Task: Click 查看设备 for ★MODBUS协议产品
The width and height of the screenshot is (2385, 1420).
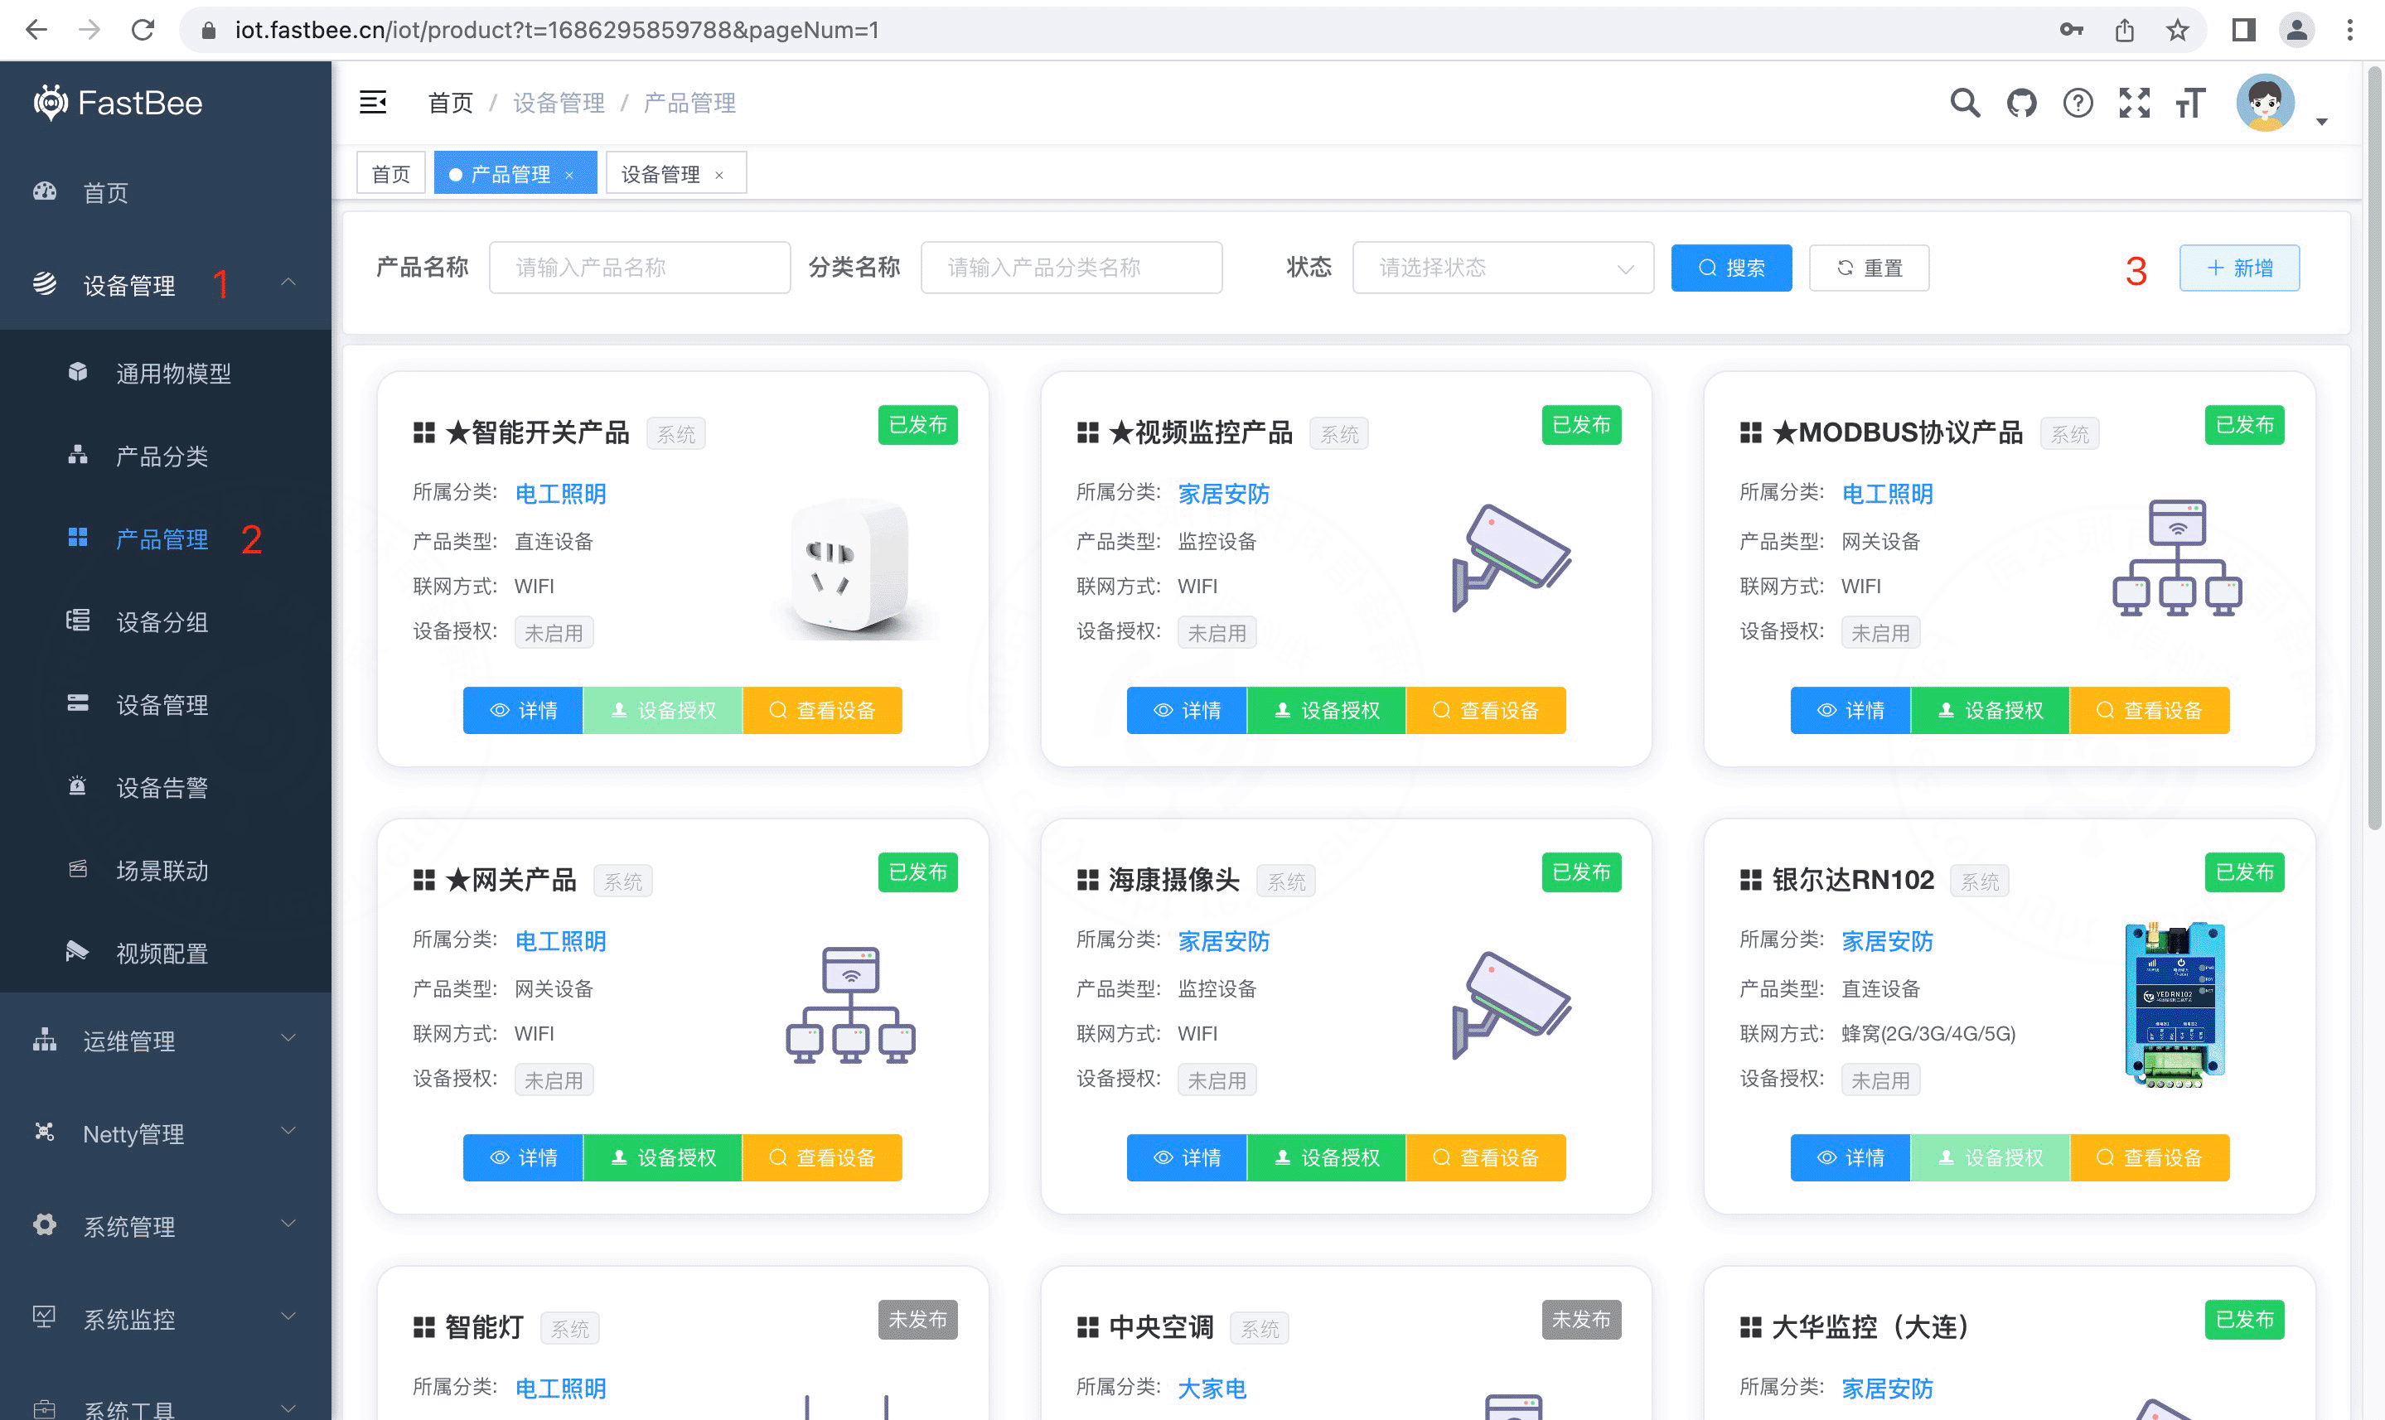Action: pos(2150,710)
